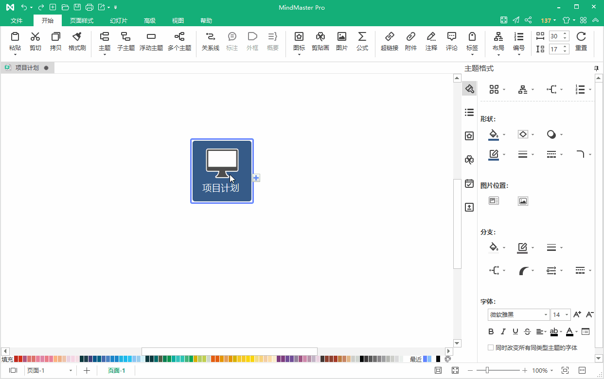Click the Paste (粘贴) icon
Image resolution: width=604 pixels, height=379 pixels.
pyautogui.click(x=15, y=36)
